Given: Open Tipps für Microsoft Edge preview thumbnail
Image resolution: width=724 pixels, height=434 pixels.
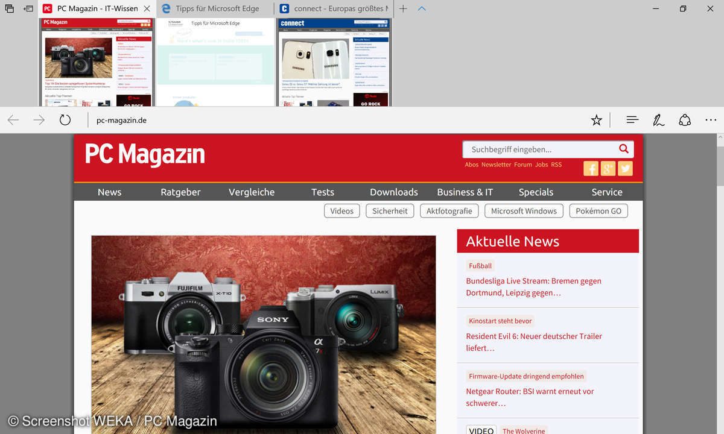Looking at the screenshot, I should click(x=215, y=62).
